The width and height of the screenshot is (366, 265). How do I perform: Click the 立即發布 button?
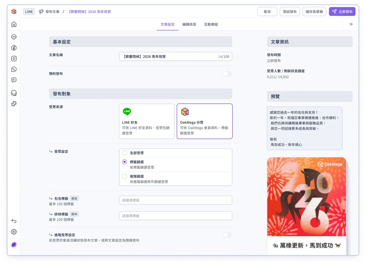342,12
